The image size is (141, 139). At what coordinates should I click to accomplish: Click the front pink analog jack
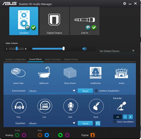click(x=24, y=135)
